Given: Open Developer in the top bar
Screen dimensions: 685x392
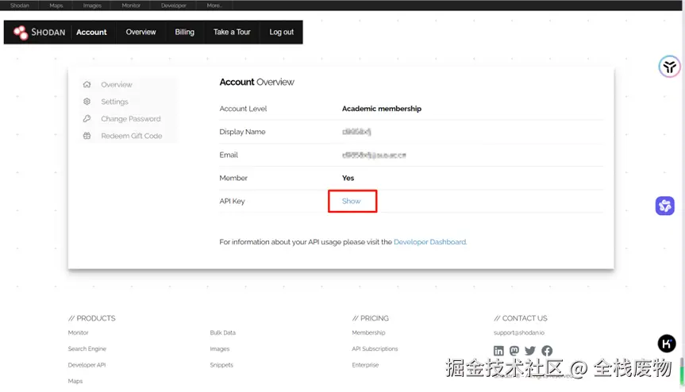Looking at the screenshot, I should [174, 6].
